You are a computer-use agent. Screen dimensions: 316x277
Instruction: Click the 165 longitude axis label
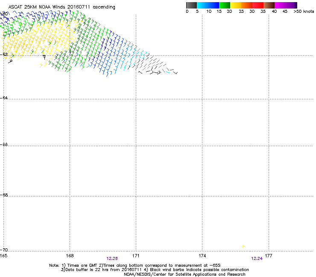[x=3, y=256]
